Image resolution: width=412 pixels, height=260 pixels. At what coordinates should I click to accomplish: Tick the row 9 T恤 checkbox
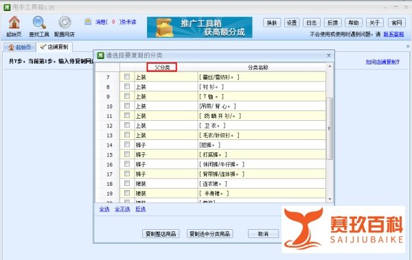[x=127, y=96]
